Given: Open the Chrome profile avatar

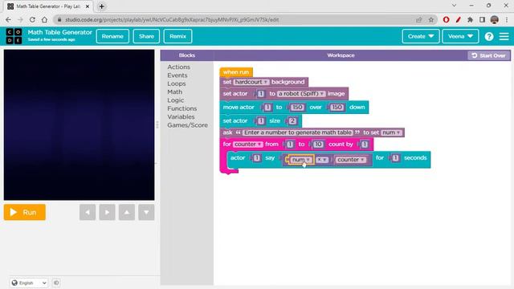Looking at the screenshot, I should coord(495,19).
